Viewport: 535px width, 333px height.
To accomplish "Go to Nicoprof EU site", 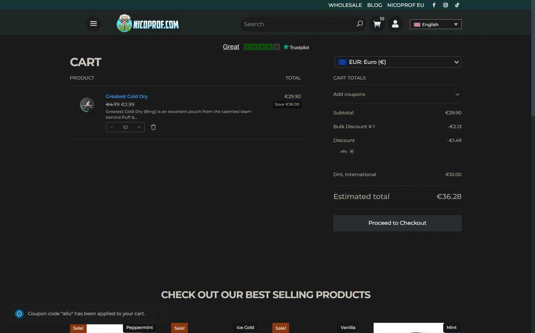I will [x=406, y=5].
